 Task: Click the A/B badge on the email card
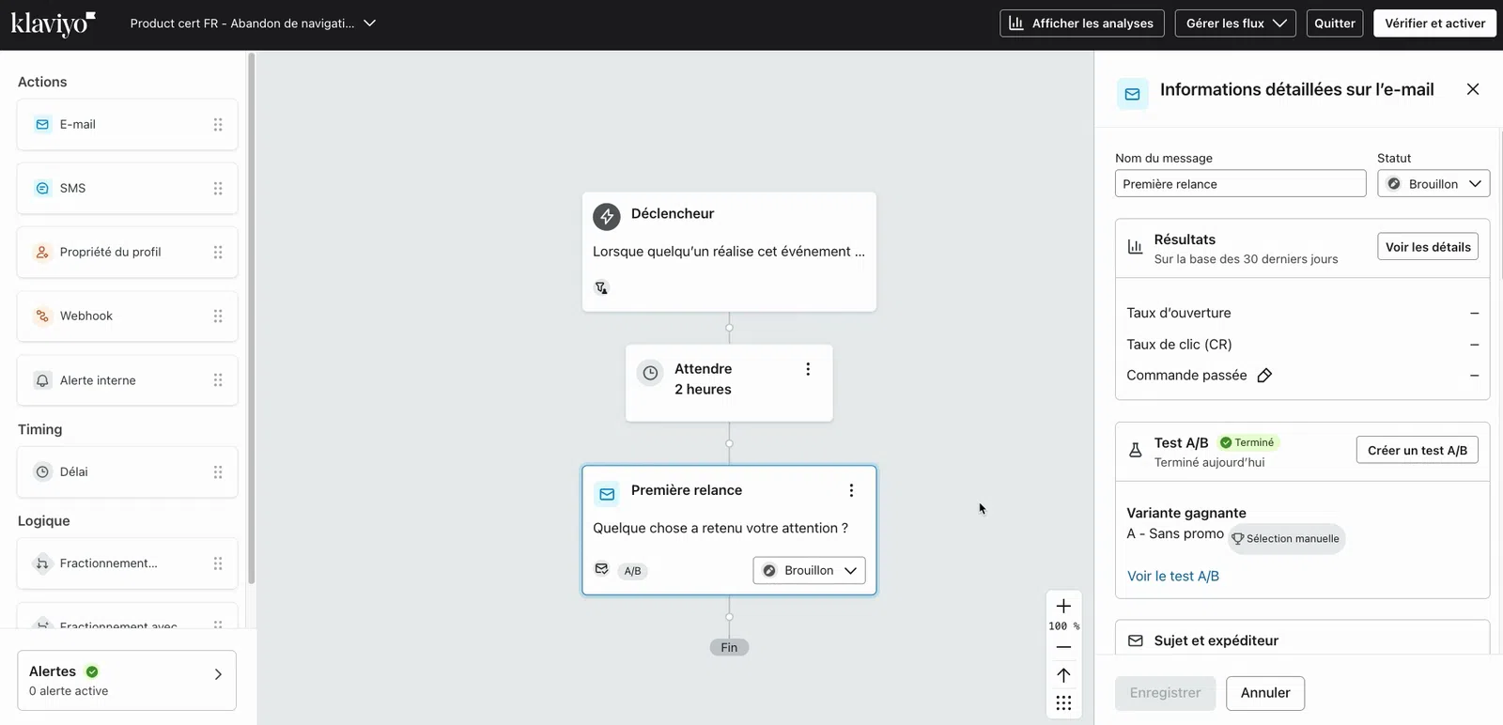tap(633, 571)
